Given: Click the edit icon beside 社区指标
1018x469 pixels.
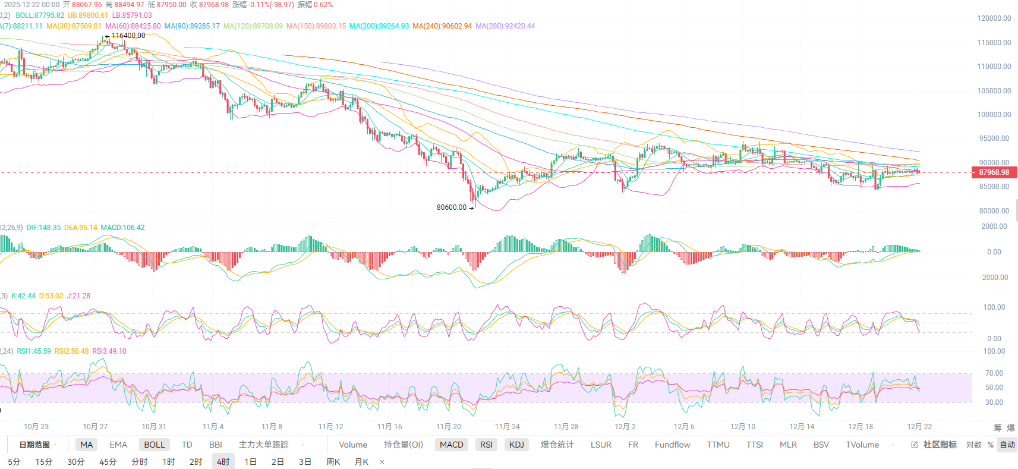Looking at the screenshot, I should pos(915,445).
